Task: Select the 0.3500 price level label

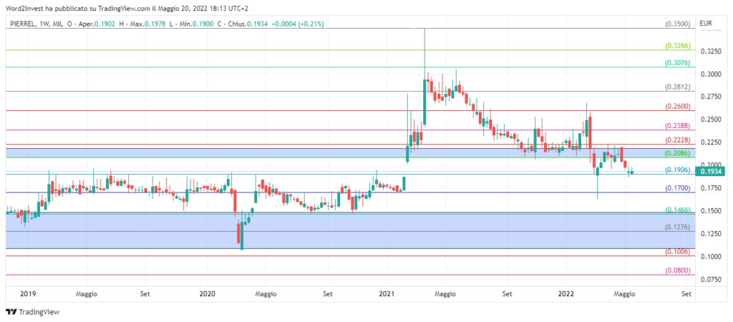Action: (677, 24)
